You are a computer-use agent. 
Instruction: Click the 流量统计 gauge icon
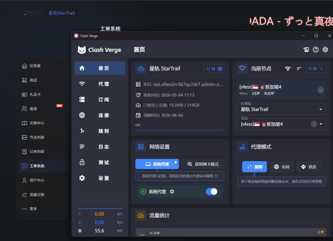(x=141, y=215)
